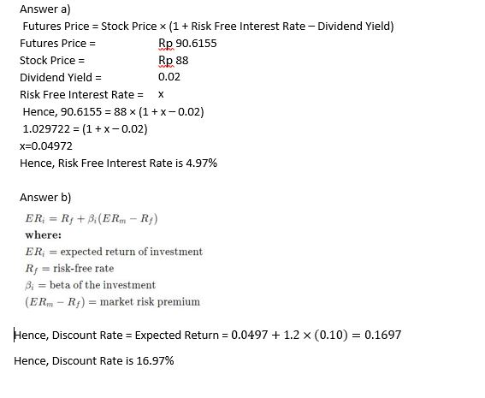Click the "Discount Rate is 16.97%" line
Viewport: 485px width, 398px height.
click(x=94, y=361)
